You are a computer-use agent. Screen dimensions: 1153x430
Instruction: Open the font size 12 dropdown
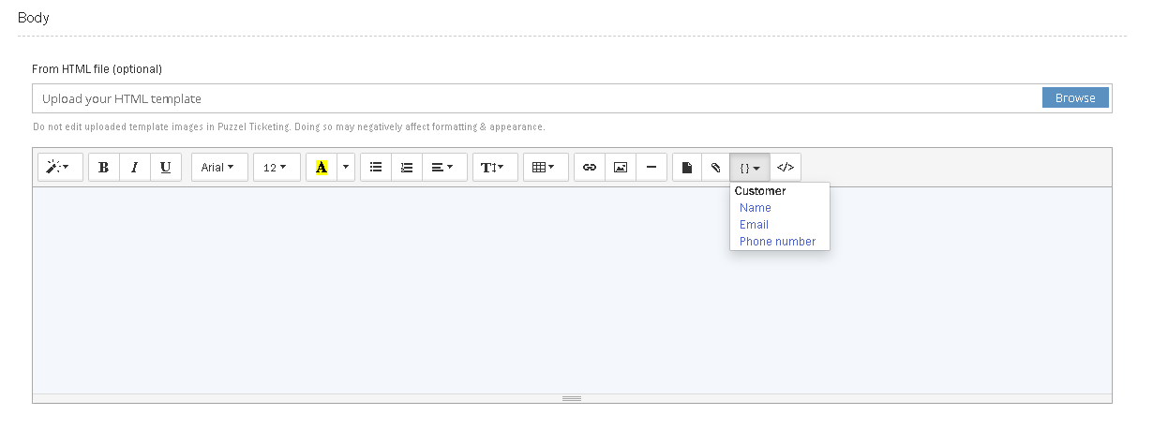[x=277, y=168]
